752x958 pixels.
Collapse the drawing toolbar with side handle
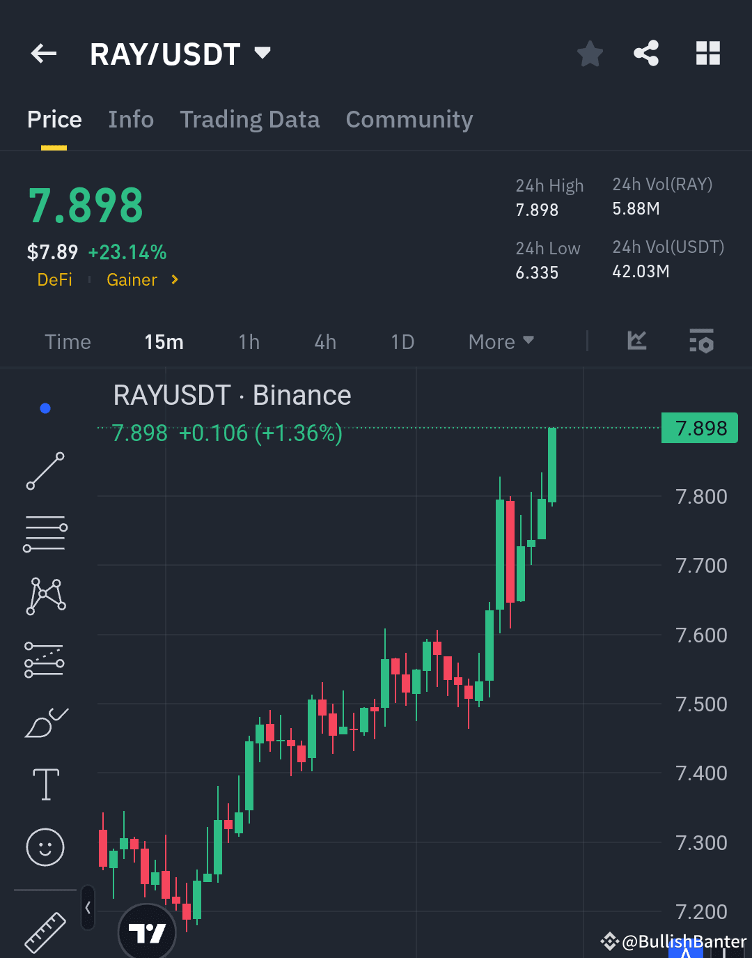(x=88, y=907)
